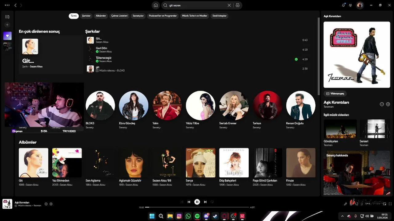Play the song Git... by Sezen Aksu
Screen dimensions: 394x221
click(x=197, y=40)
